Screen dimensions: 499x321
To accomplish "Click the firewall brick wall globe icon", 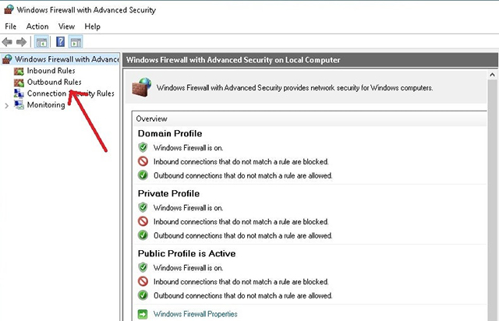I will coord(142,87).
